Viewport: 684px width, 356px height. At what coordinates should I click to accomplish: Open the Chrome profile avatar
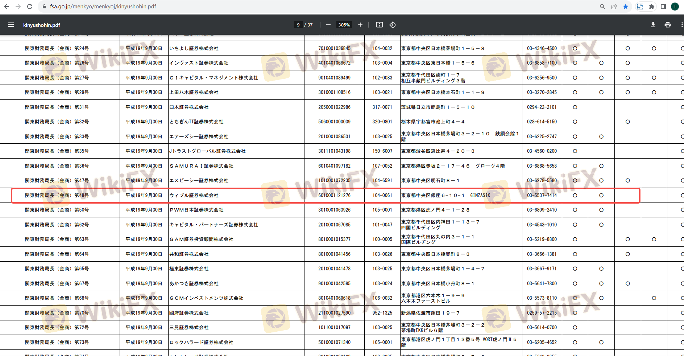coord(675,7)
